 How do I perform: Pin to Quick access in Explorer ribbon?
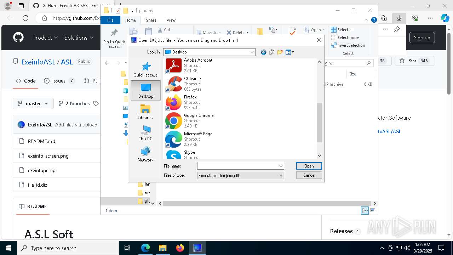pos(114,39)
